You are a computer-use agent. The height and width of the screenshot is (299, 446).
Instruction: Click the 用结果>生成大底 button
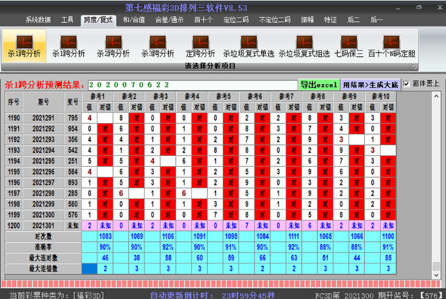coord(370,85)
